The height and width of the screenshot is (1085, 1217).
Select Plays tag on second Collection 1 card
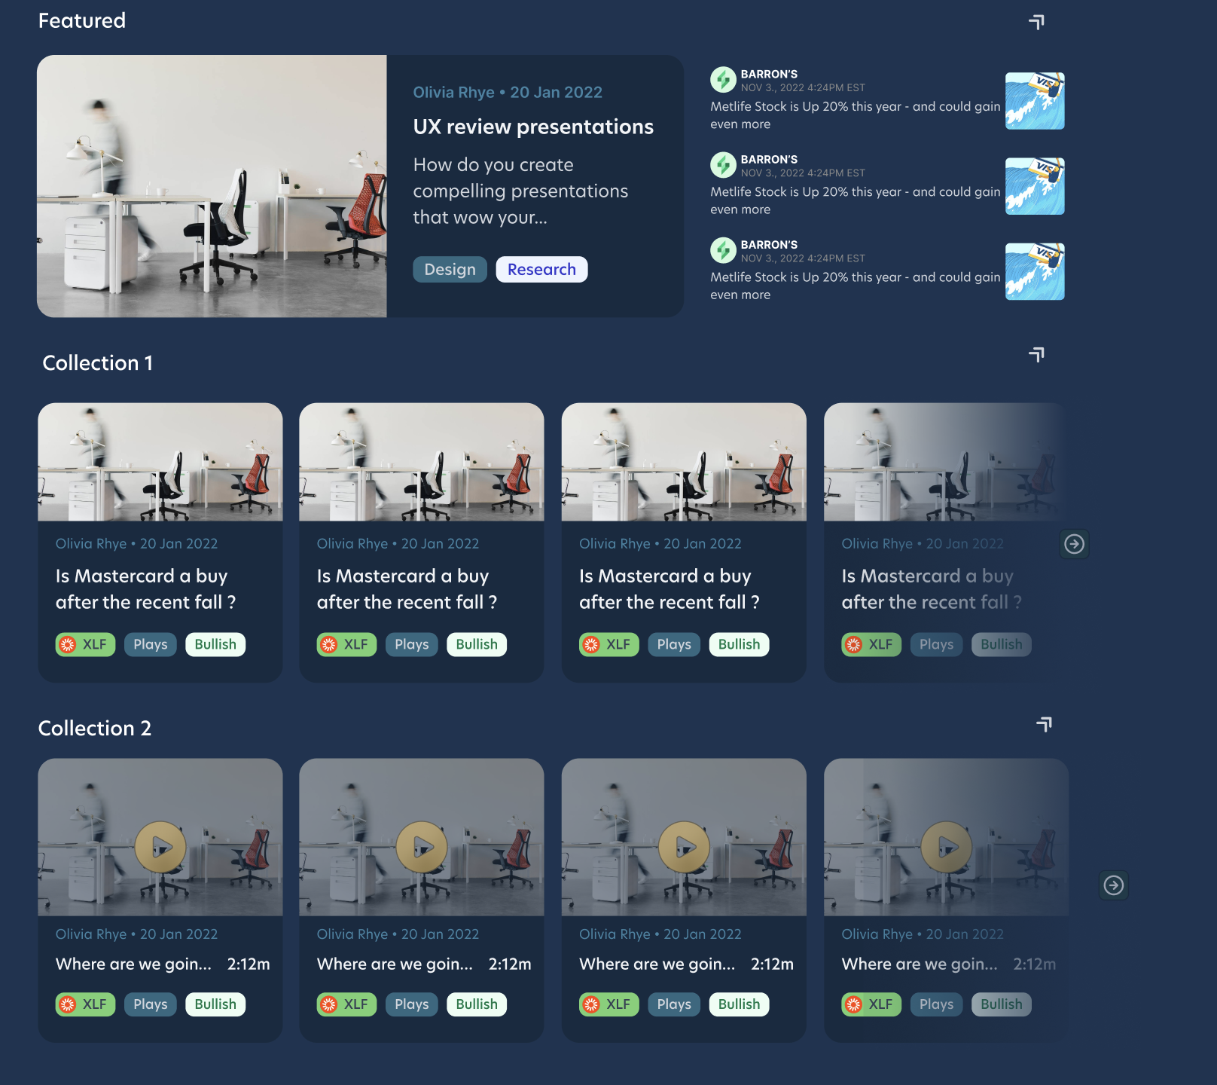coord(412,644)
